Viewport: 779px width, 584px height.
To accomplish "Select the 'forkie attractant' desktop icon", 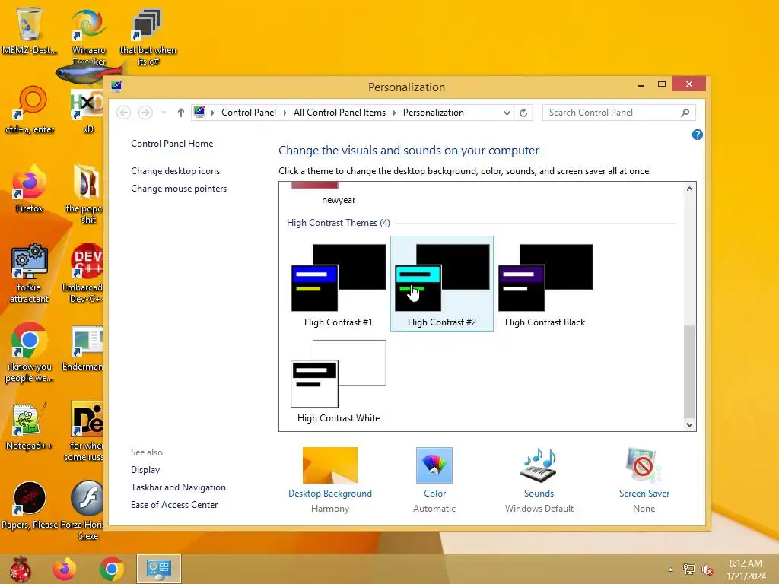I will [30, 274].
